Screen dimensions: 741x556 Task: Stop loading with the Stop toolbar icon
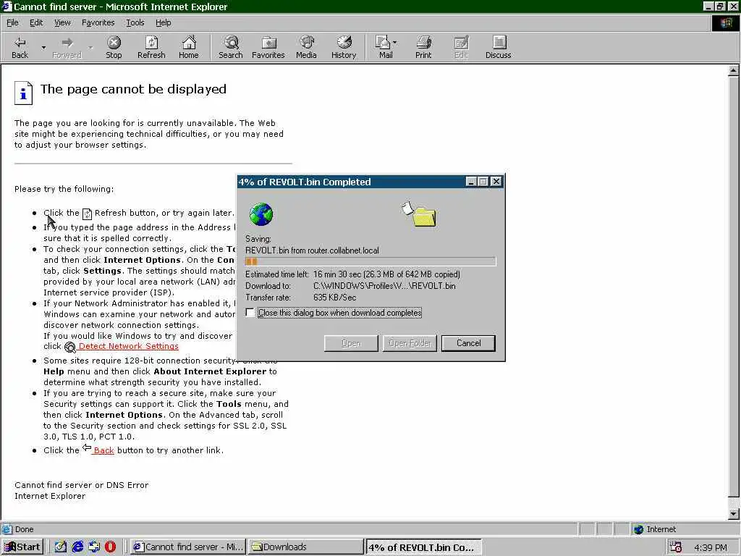[114, 47]
